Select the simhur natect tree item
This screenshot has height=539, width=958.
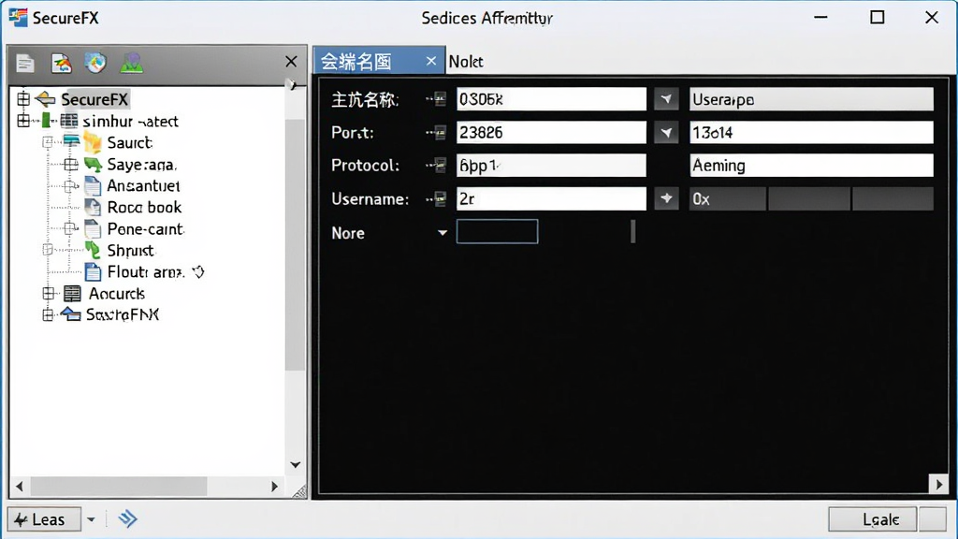click(x=130, y=121)
